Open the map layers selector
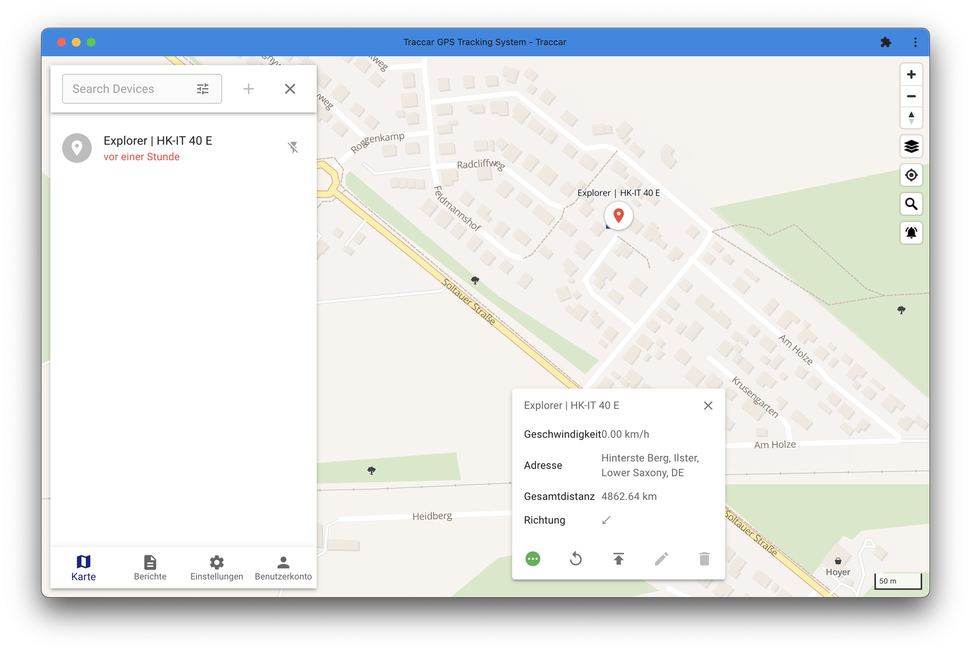 click(911, 146)
